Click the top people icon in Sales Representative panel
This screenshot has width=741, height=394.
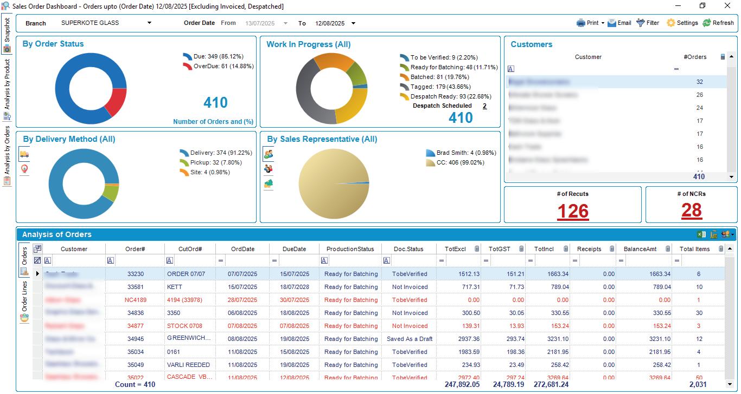click(x=268, y=154)
